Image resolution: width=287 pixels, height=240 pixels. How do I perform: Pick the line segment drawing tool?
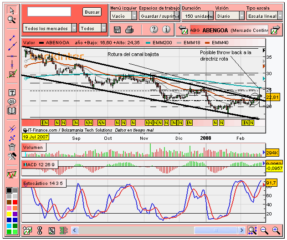point(12,38)
